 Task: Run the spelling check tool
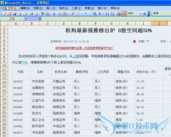pyautogui.click(x=43, y=14)
